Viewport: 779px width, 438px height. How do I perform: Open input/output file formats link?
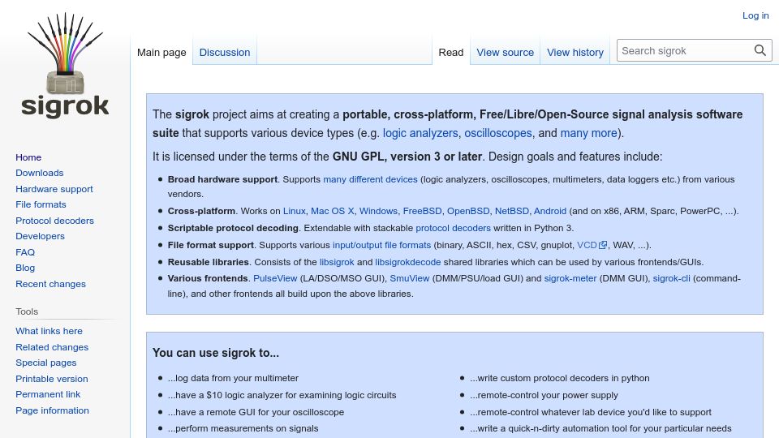(x=381, y=245)
